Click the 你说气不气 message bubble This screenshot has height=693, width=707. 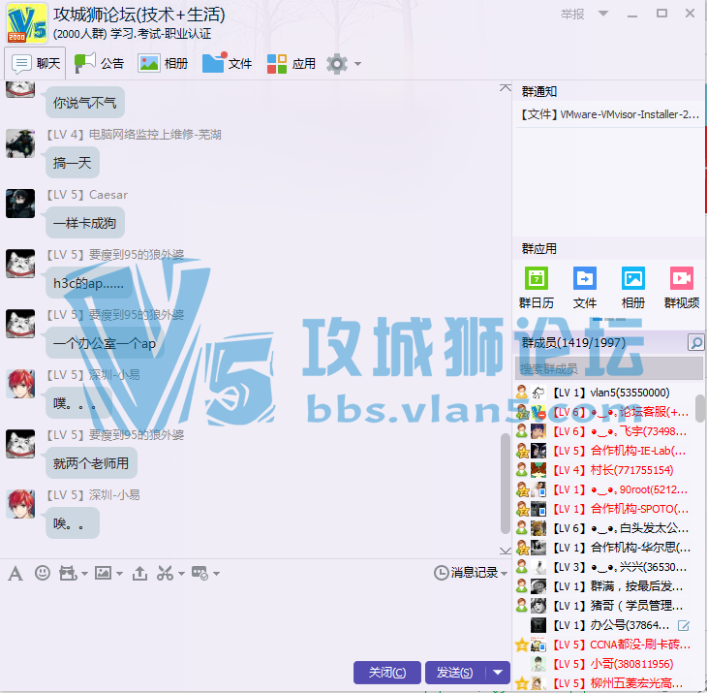pyautogui.click(x=85, y=103)
